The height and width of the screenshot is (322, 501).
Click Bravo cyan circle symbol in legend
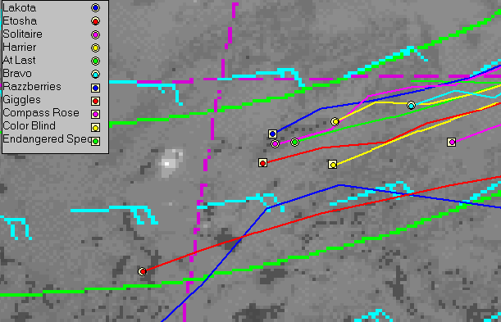[95, 75]
